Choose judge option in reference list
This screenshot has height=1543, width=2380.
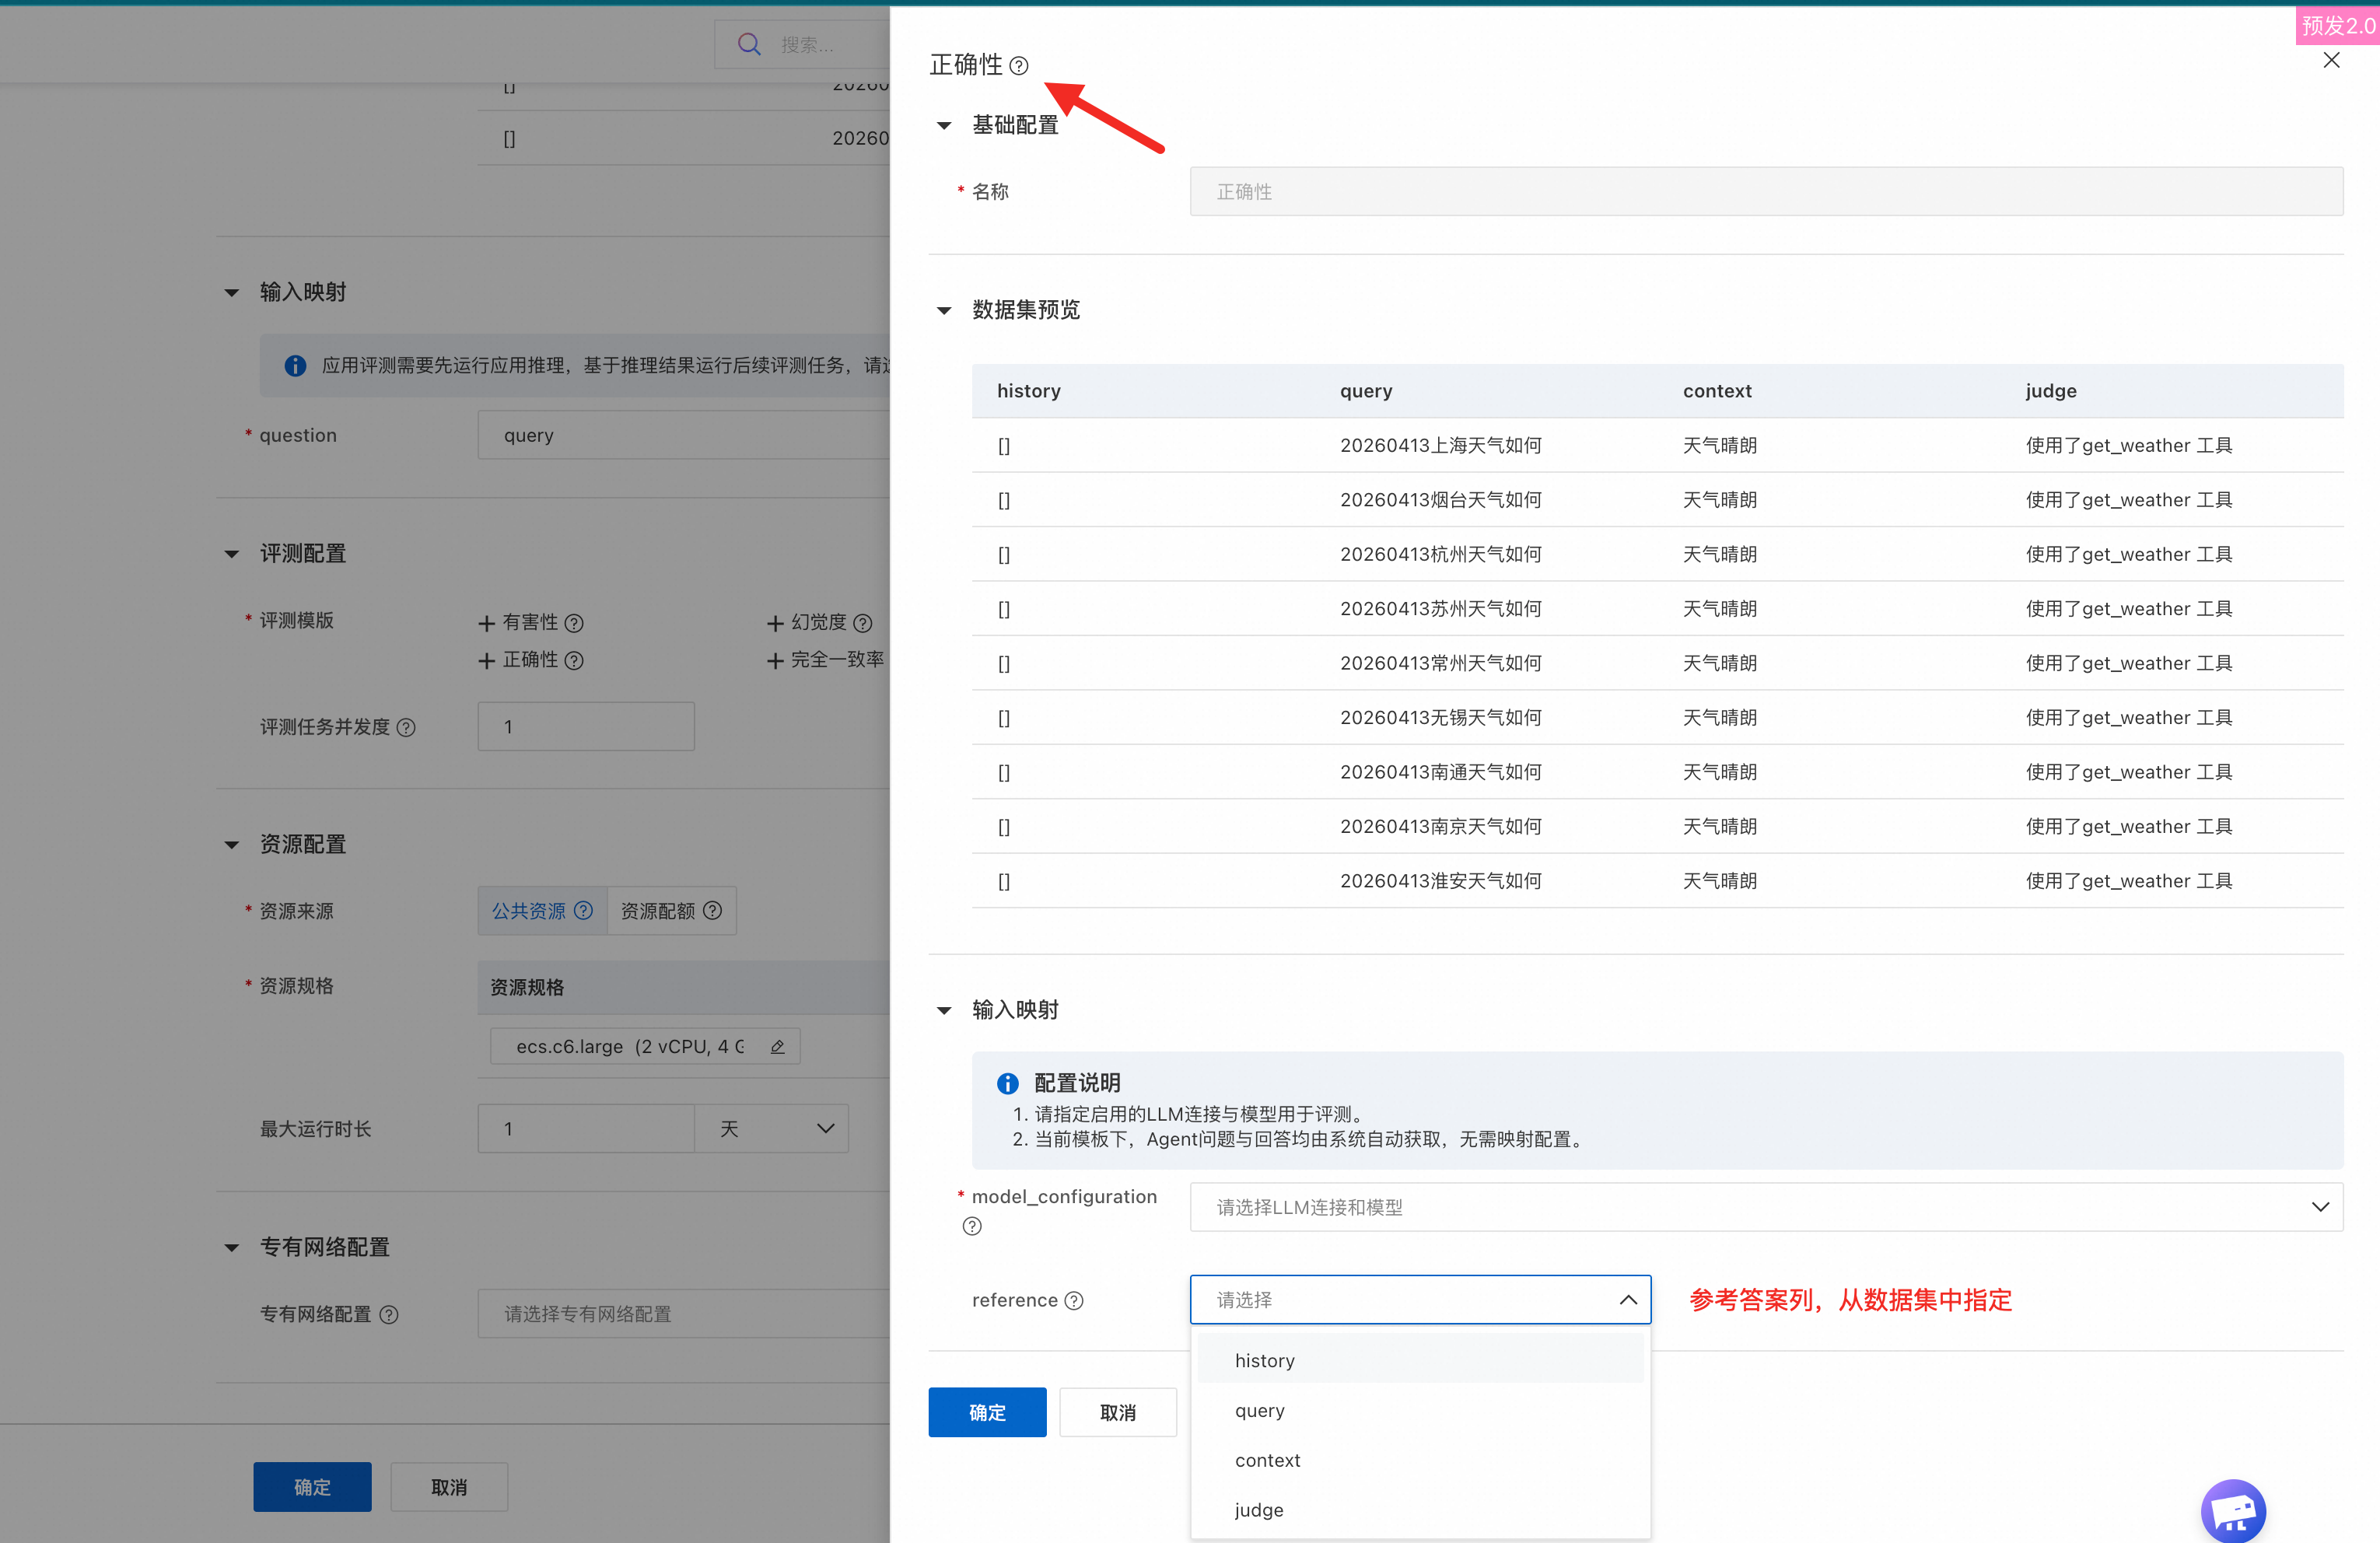(1420, 1510)
